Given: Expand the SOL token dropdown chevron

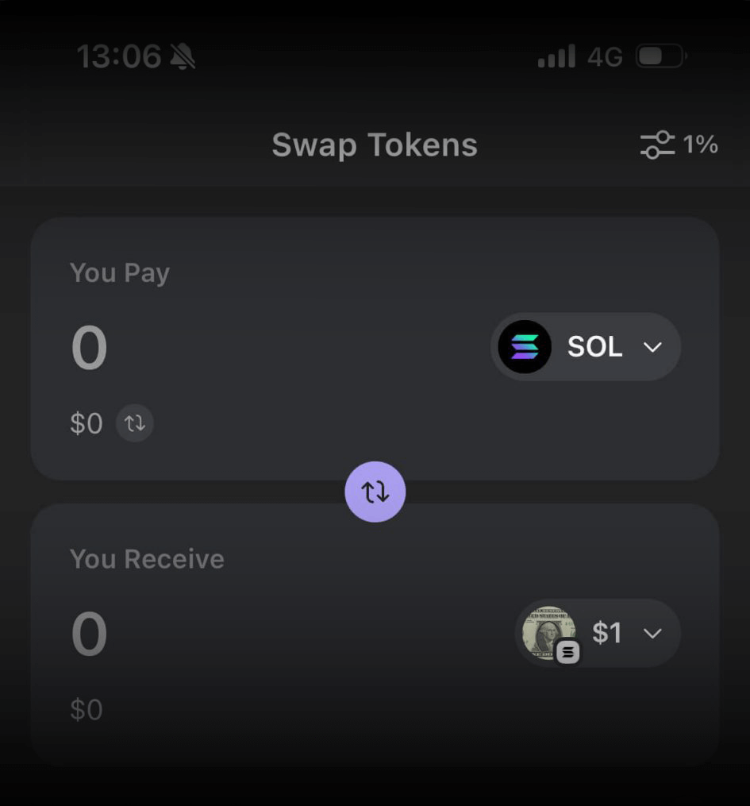Looking at the screenshot, I should coord(652,347).
